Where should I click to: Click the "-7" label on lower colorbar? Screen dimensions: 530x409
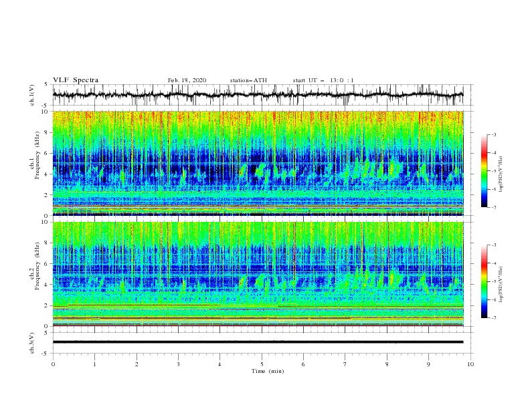point(493,318)
